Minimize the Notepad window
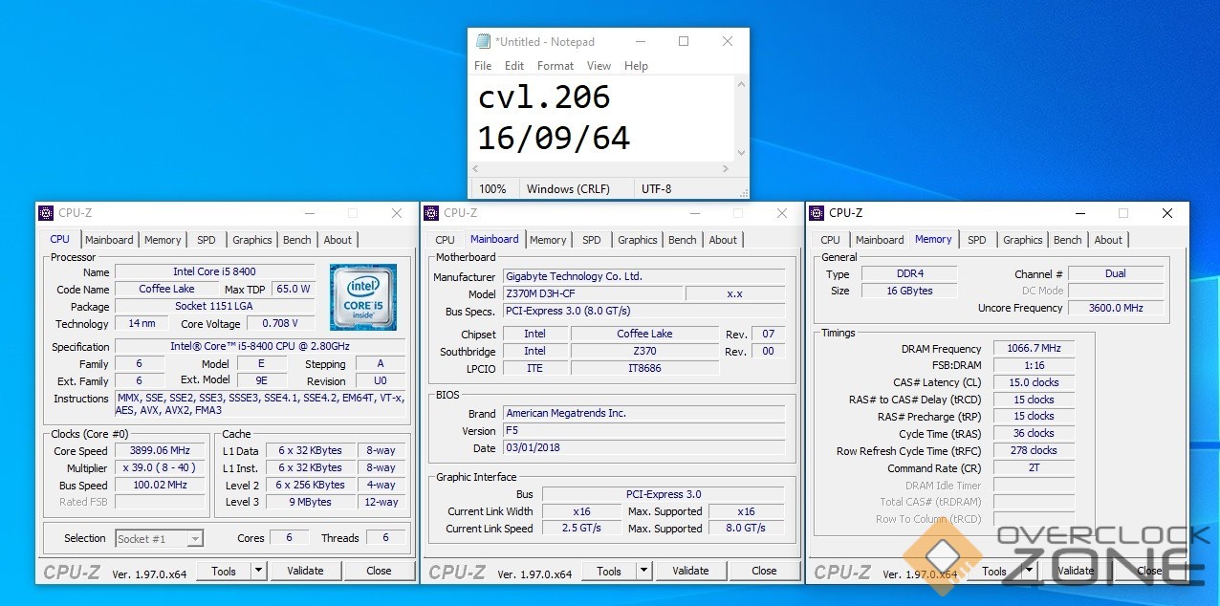Image resolution: width=1220 pixels, height=606 pixels. (640, 41)
